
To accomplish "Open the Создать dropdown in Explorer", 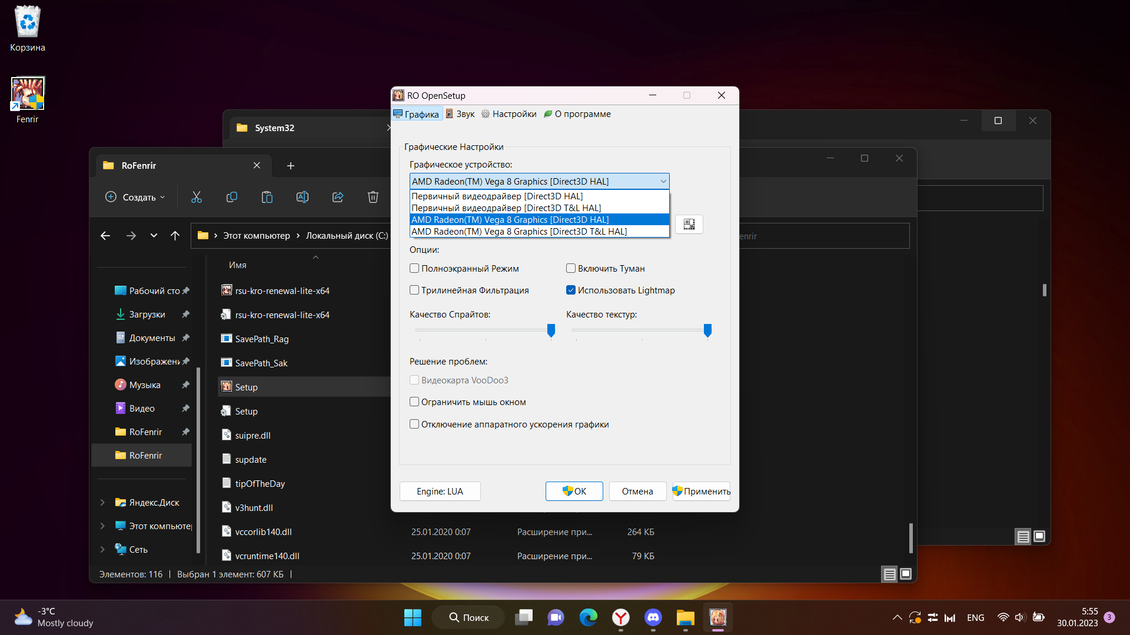I will tap(135, 198).
